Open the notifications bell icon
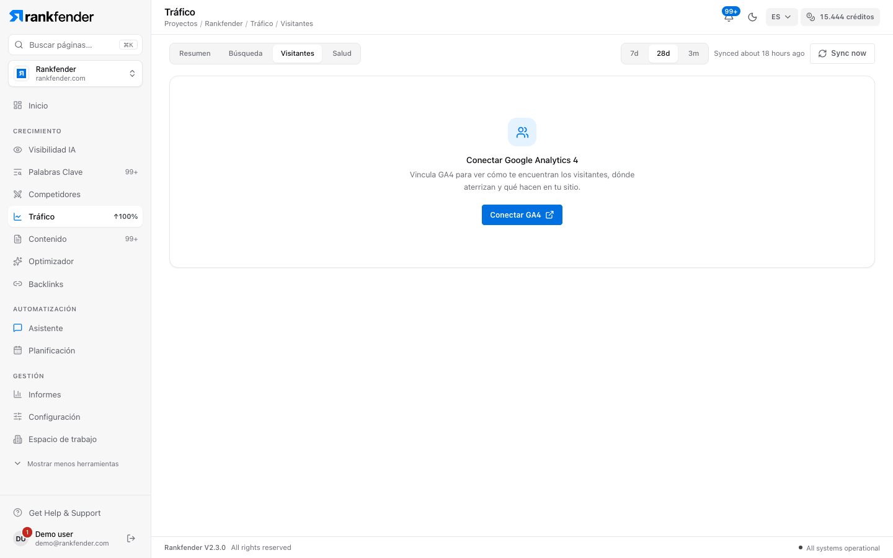This screenshot has width=893, height=558. [x=729, y=17]
